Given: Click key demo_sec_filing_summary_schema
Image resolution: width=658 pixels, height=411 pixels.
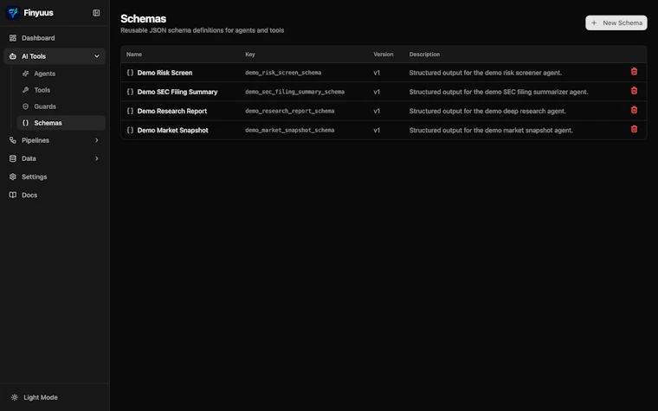Looking at the screenshot, I should point(294,92).
